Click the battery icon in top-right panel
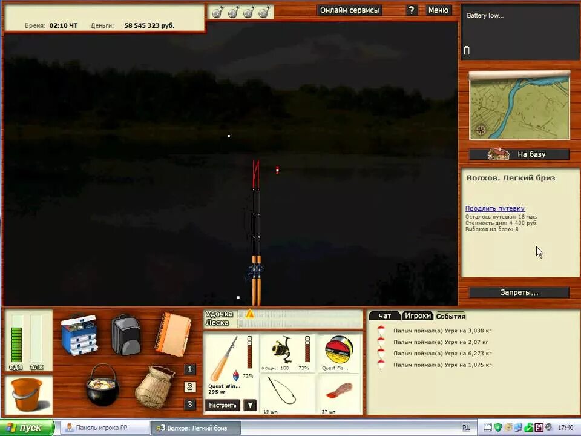This screenshot has width=581, height=436. click(x=467, y=50)
